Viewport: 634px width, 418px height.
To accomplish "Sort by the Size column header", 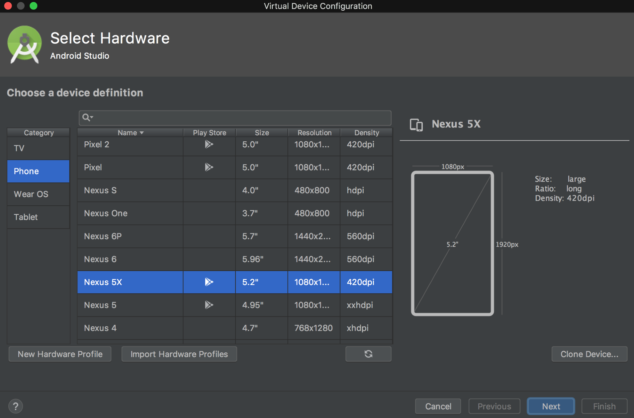I will point(262,133).
